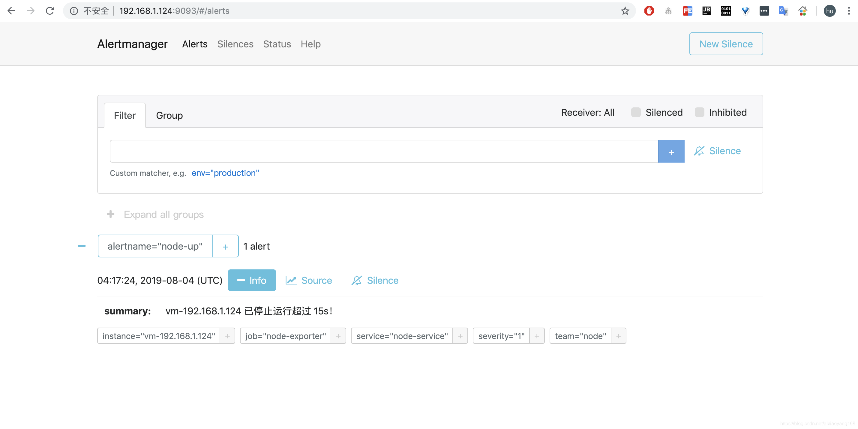Viewport: 858px width, 429px height.
Task: Click the env="production" example link
Action: 225,173
